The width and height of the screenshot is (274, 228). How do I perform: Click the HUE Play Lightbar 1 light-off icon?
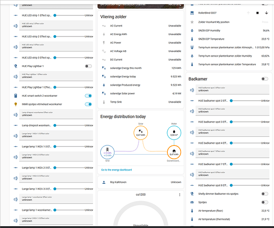(x=16, y=66)
